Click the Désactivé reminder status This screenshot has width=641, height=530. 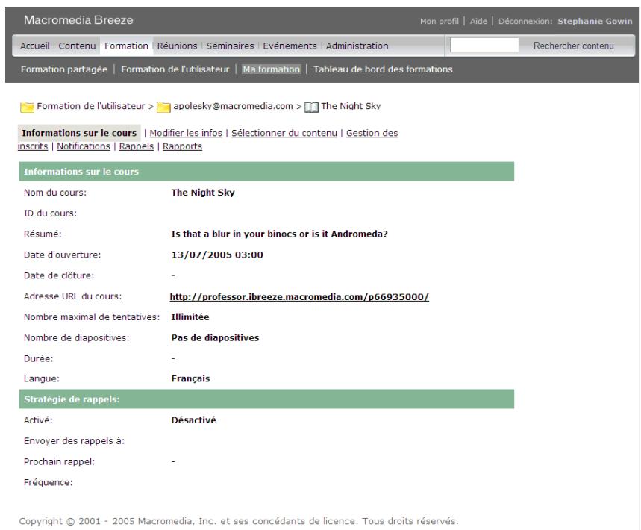pos(194,420)
